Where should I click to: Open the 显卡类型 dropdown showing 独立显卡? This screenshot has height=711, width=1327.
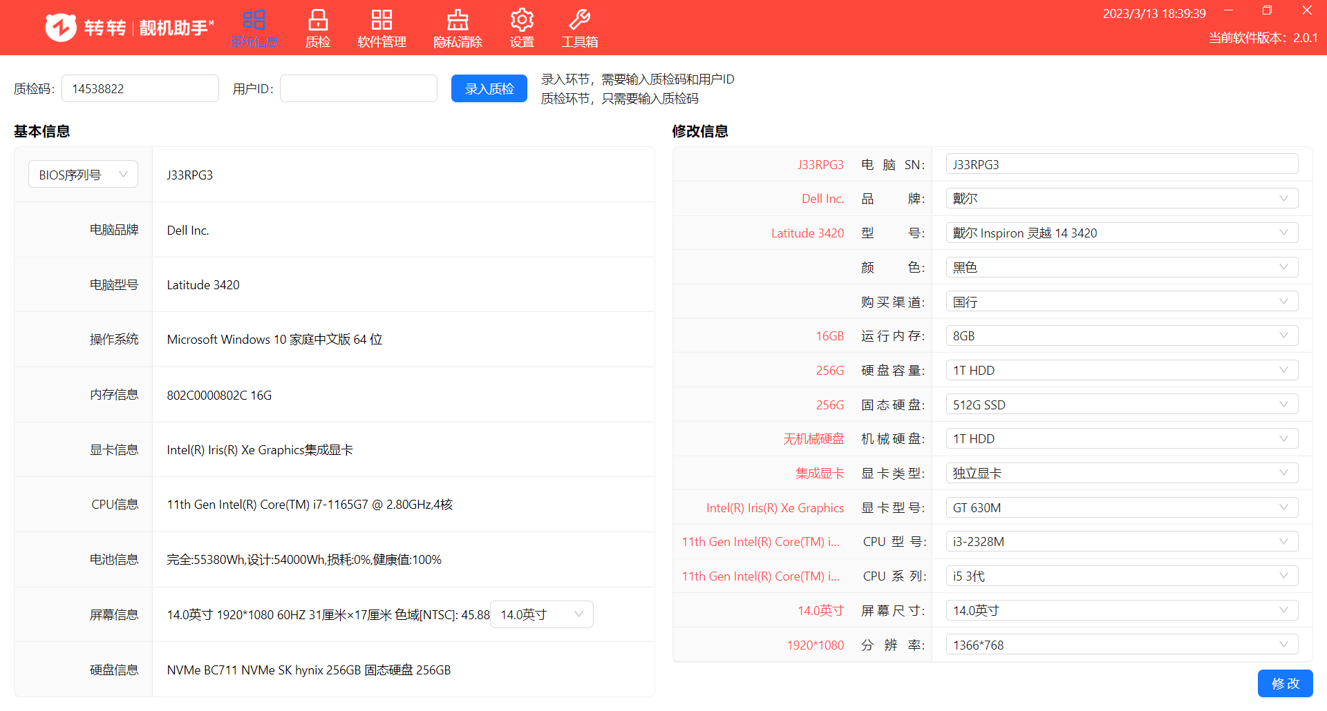tap(1122, 474)
